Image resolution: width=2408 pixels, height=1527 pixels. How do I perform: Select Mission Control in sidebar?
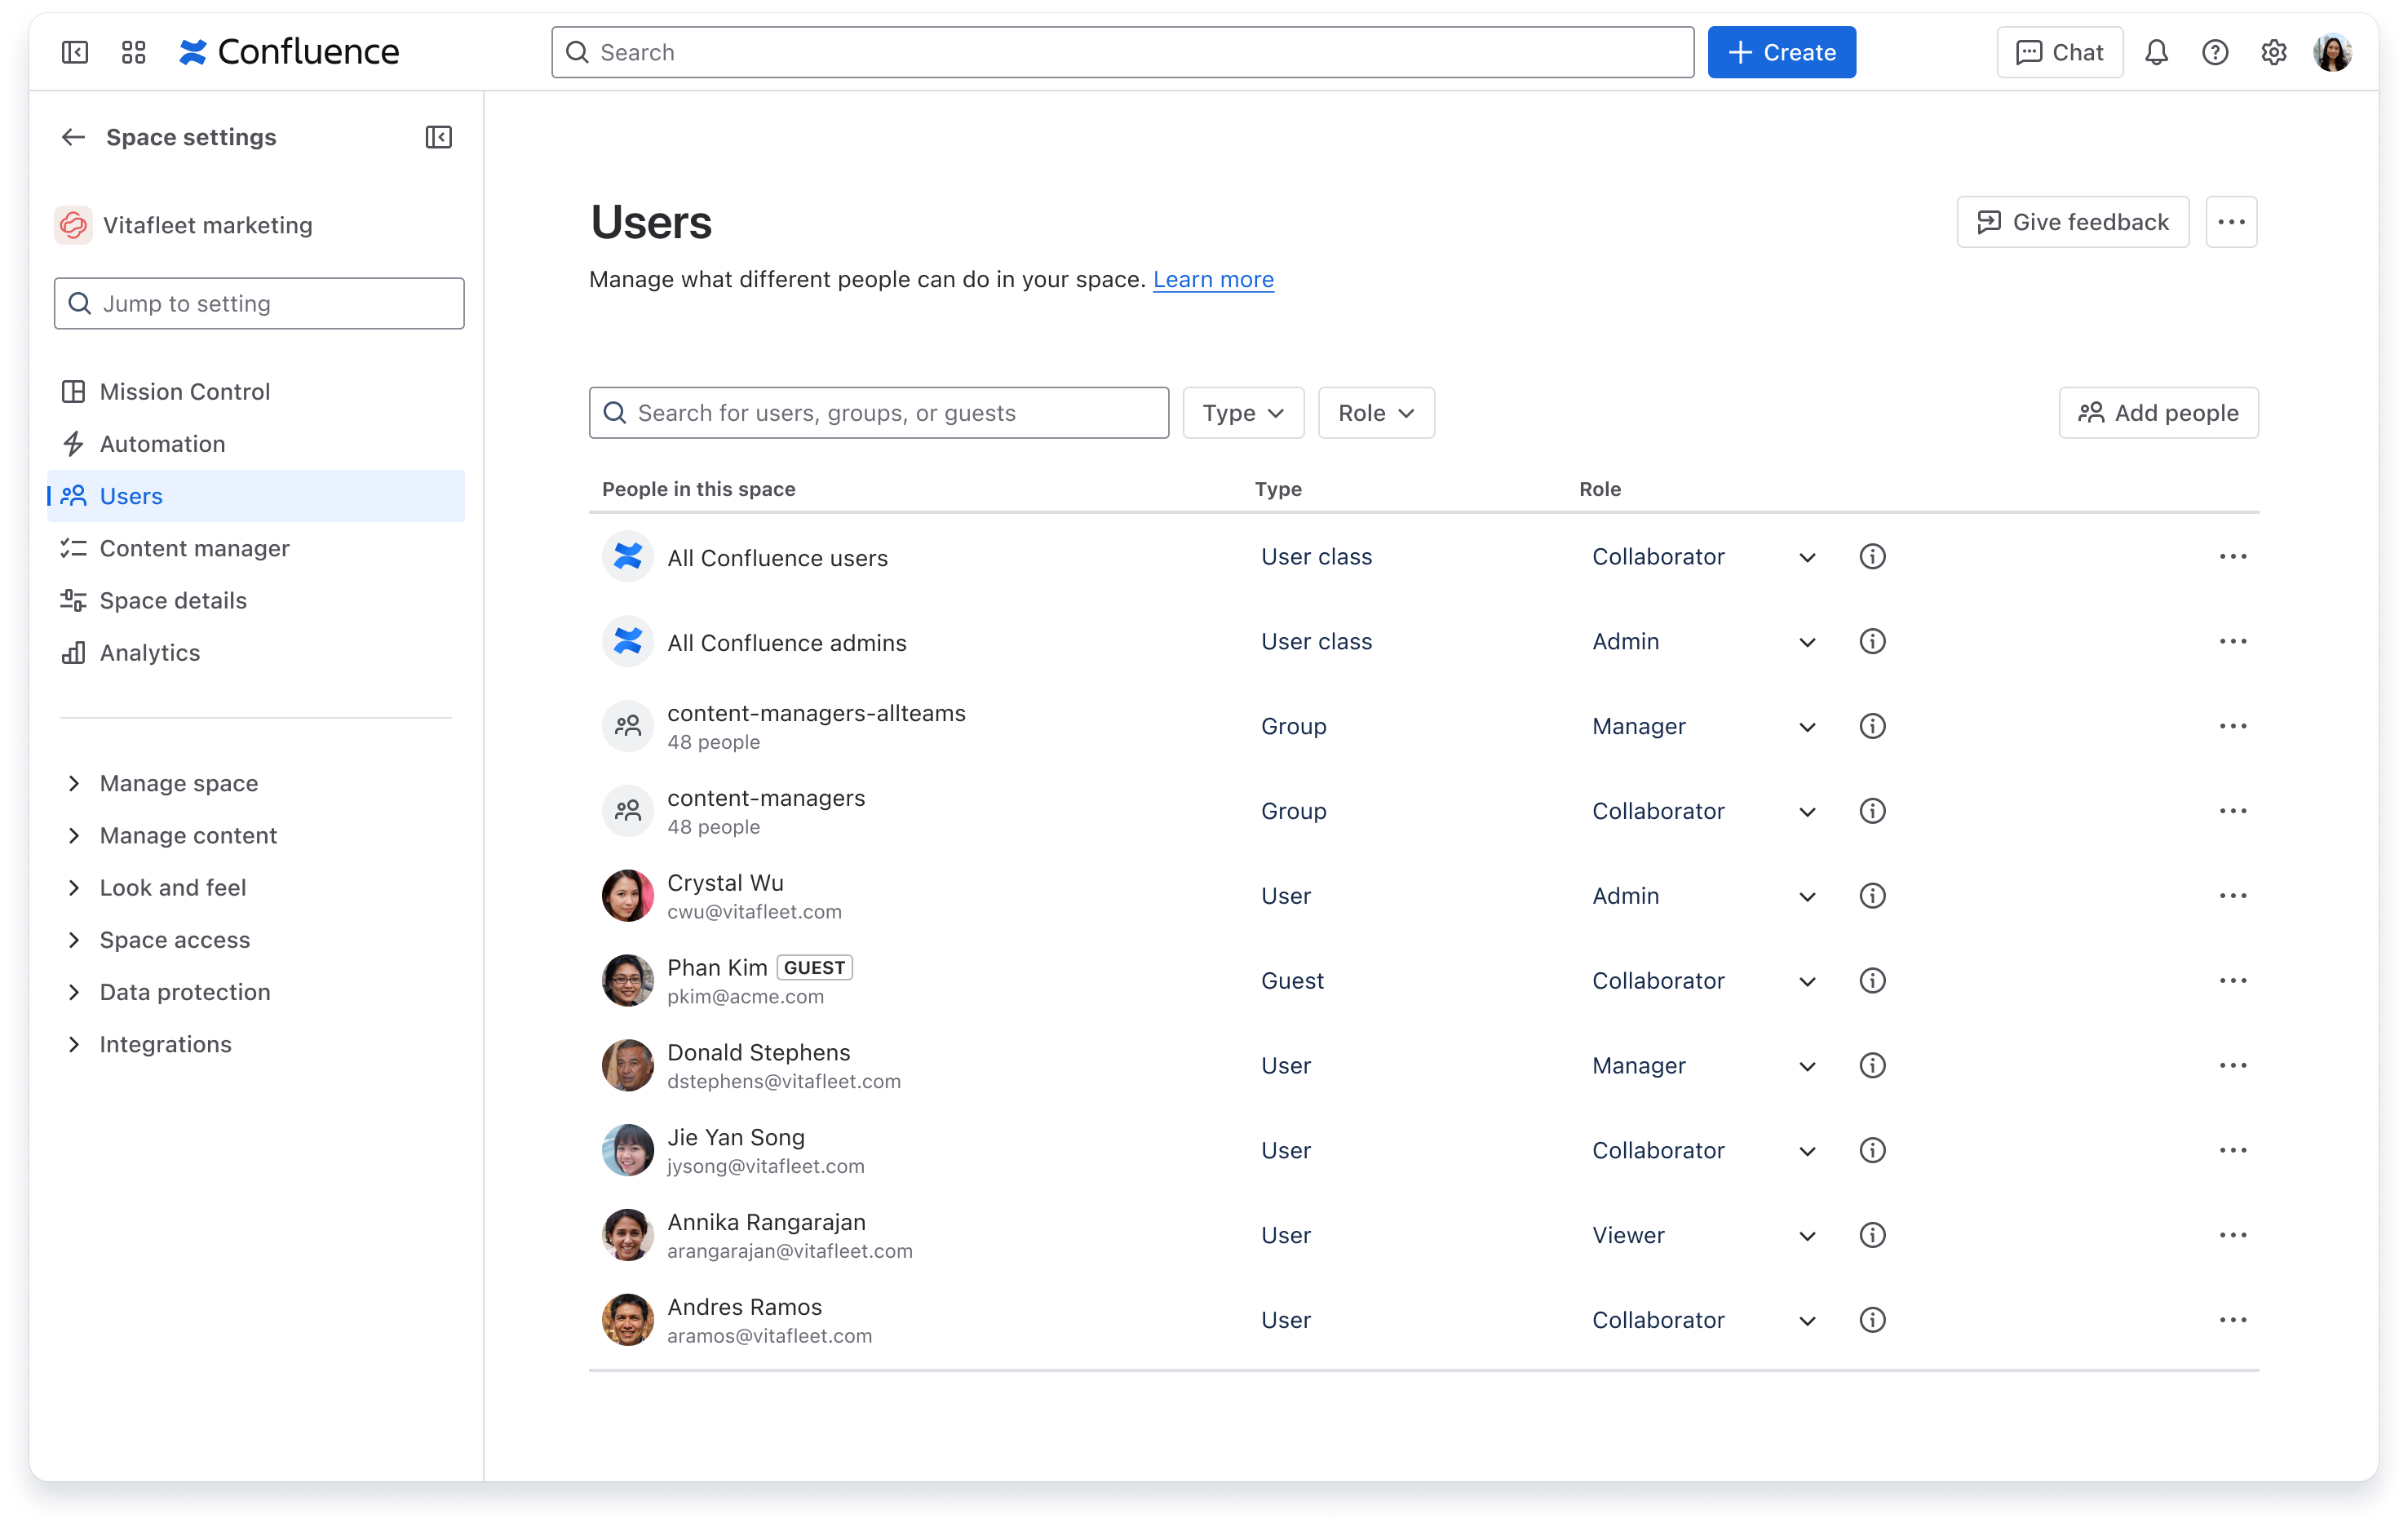coord(184,391)
